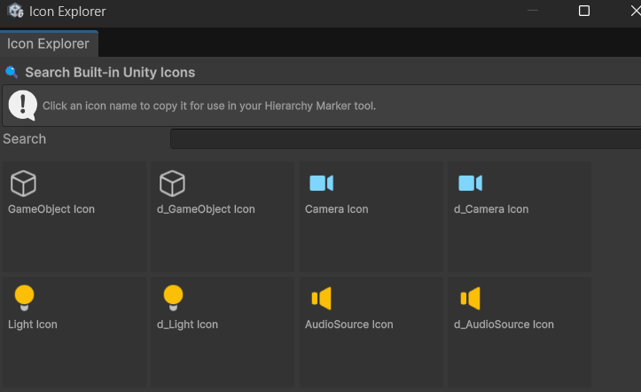
Task: Click the blue camera image above Camera Icon label
Action: (x=321, y=184)
